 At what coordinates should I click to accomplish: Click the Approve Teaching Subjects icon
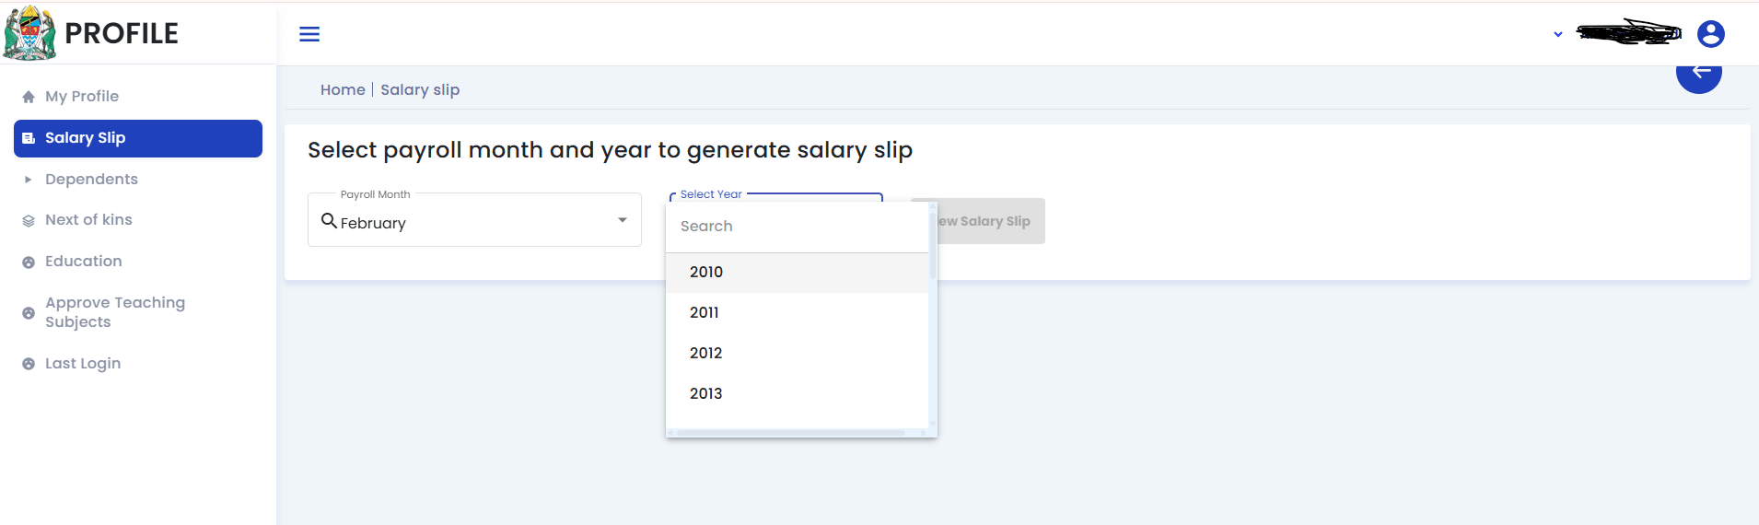29,313
